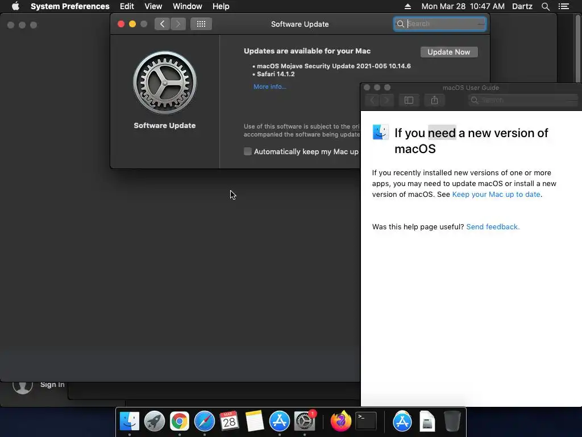This screenshot has height=437, width=582.
Task: Launch Launchpad from the Dock
Action: tap(155, 421)
